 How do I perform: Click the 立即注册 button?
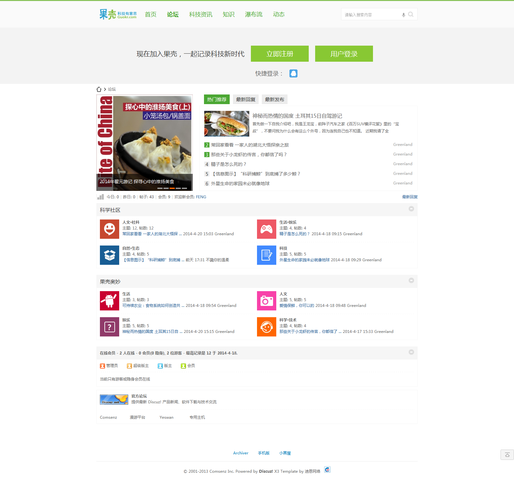(x=280, y=54)
